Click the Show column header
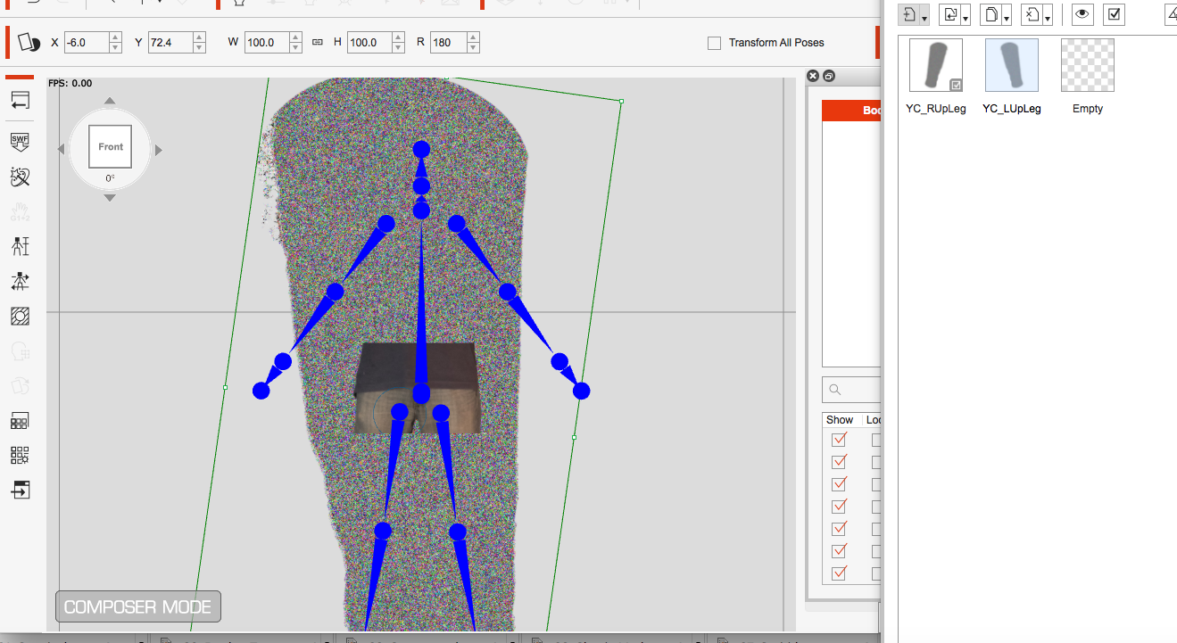Image resolution: width=1177 pixels, height=643 pixels. 840,420
